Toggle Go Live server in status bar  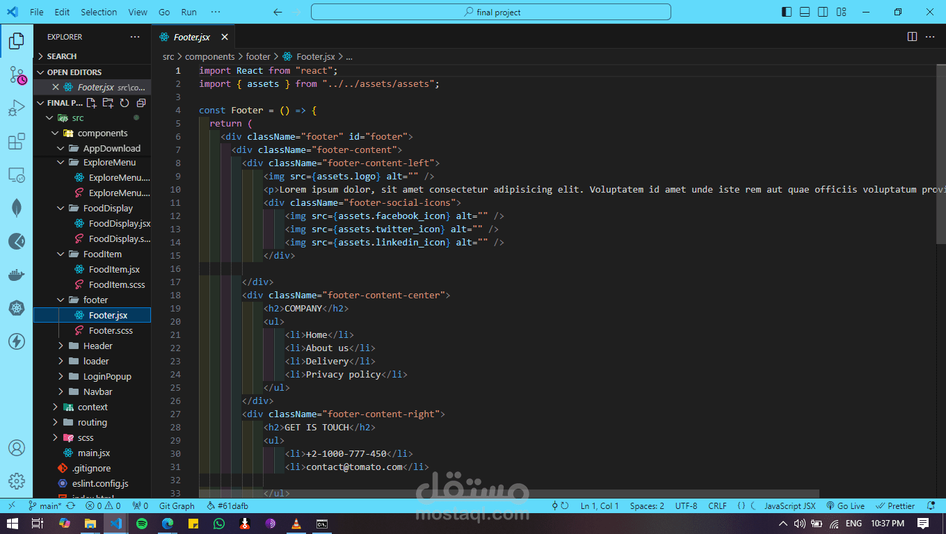tap(846, 506)
